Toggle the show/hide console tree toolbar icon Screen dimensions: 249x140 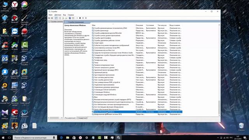[x=56, y=18]
